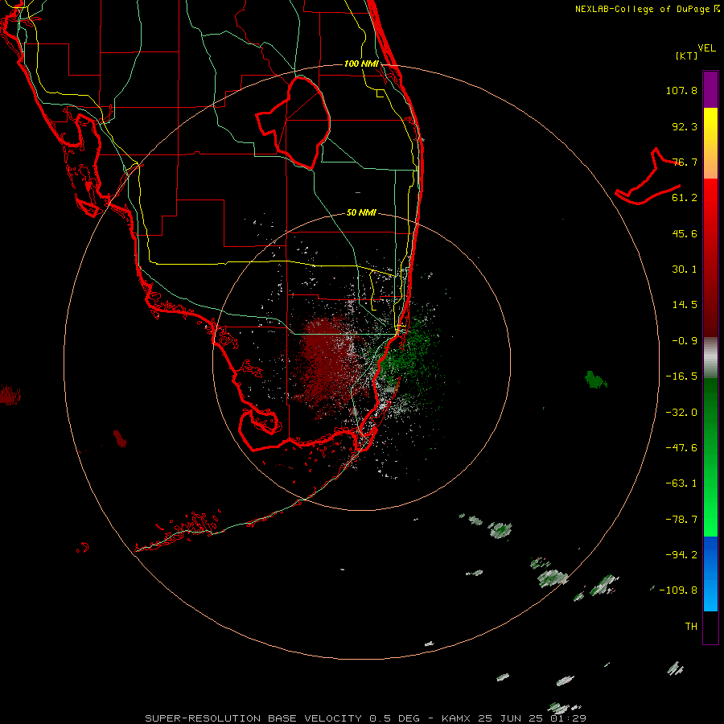Click the -16.5 velocity scale value

coord(681,376)
